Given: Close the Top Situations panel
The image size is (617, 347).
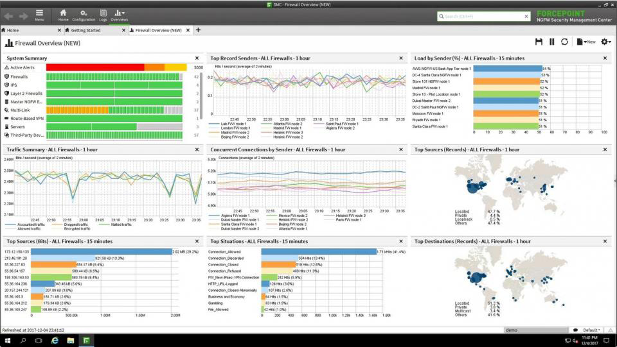Looking at the screenshot, I should click(402, 241).
